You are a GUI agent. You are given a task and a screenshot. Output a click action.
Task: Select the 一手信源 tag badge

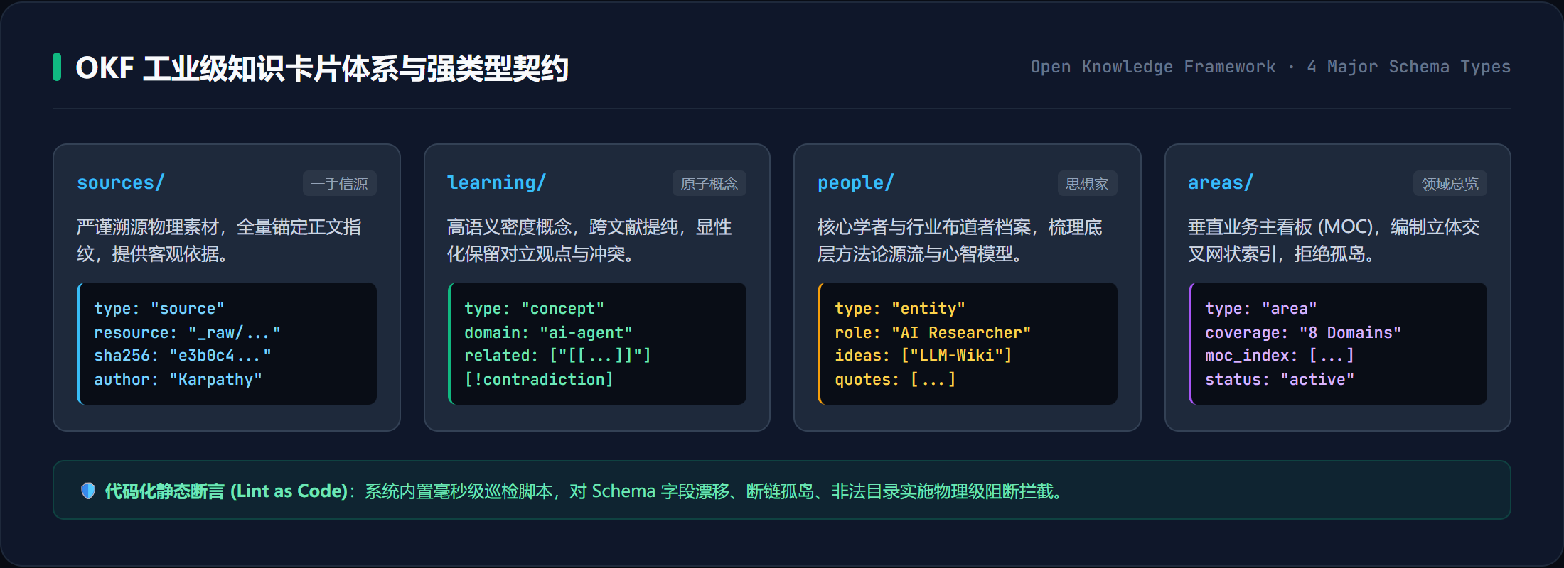click(340, 183)
